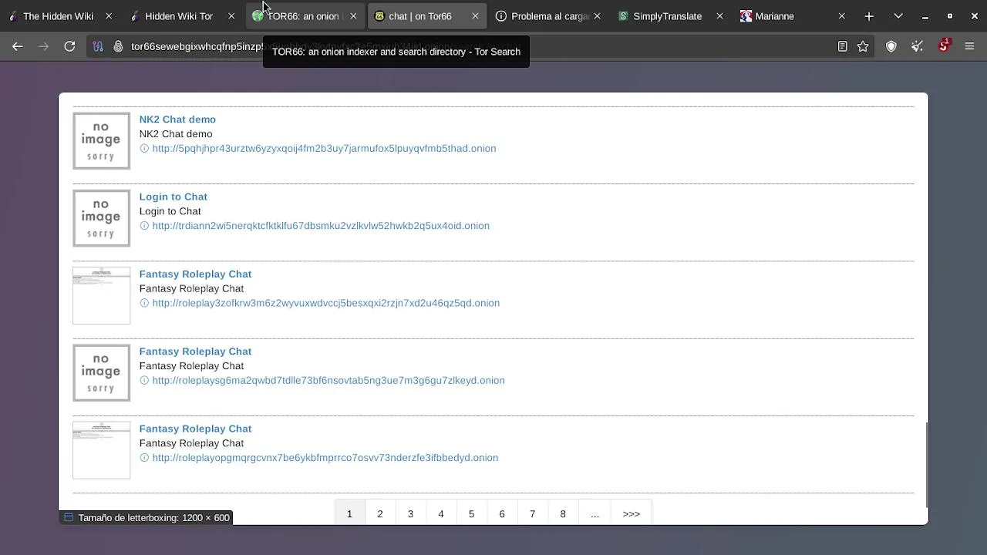Open the Fantasy Roleplay Chat link above roleplaysg6ma2 URL

(195, 351)
